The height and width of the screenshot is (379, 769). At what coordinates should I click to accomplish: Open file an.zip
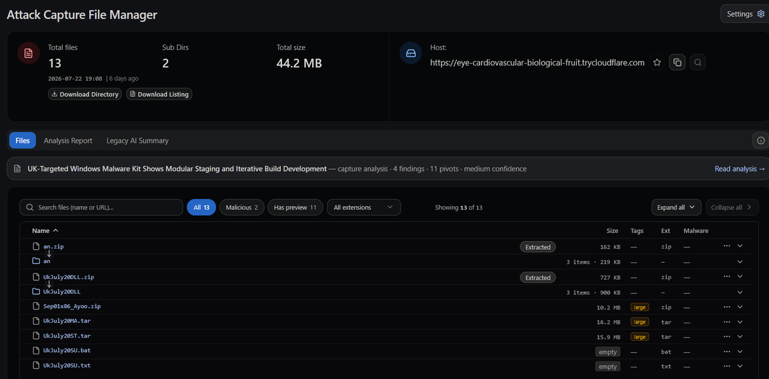tap(53, 246)
